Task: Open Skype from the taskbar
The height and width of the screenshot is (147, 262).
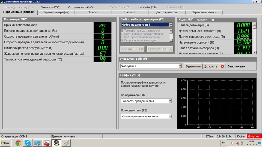Action: click(28, 143)
